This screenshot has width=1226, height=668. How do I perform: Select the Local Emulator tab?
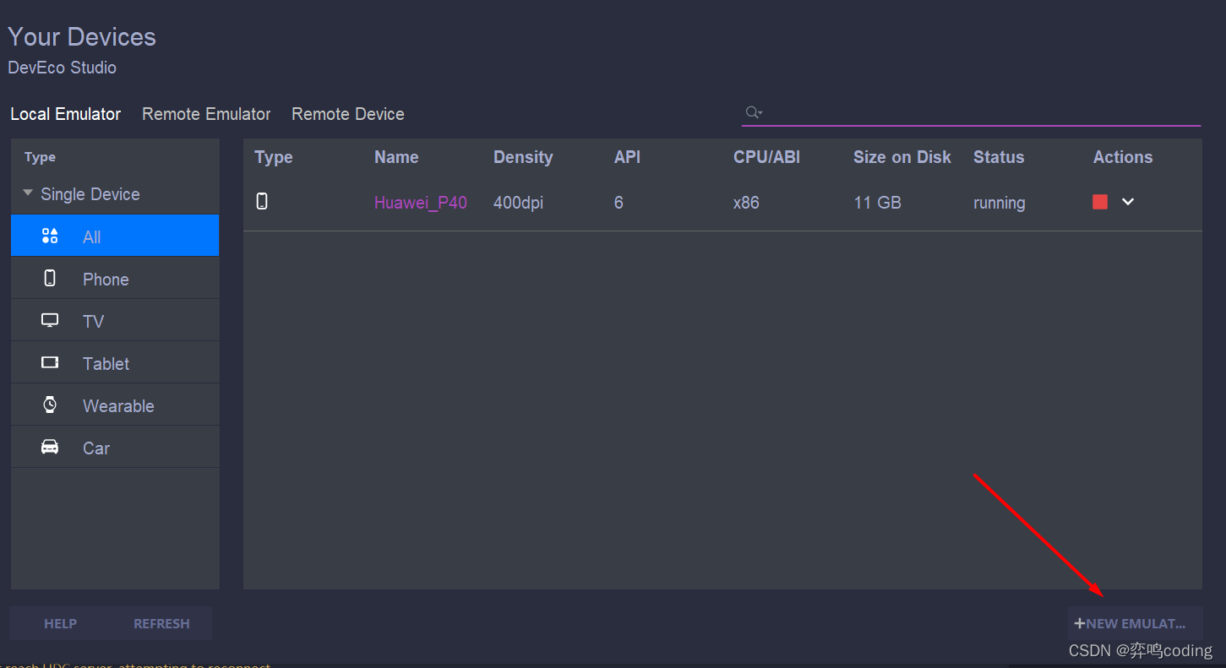[66, 114]
